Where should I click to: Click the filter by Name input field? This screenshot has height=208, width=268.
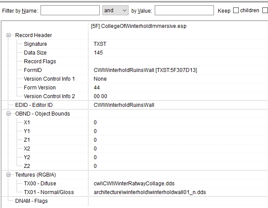(x=70, y=10)
